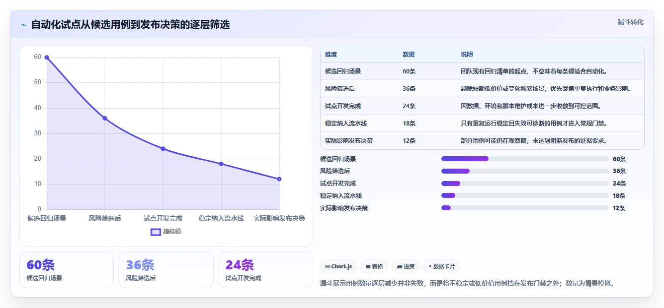Click the 数据卡片 tag chip
Viewport: 664px width, 308px height.
point(442,266)
